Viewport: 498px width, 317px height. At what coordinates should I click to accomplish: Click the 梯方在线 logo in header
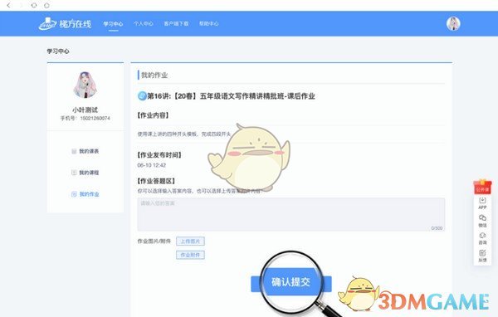coord(65,24)
